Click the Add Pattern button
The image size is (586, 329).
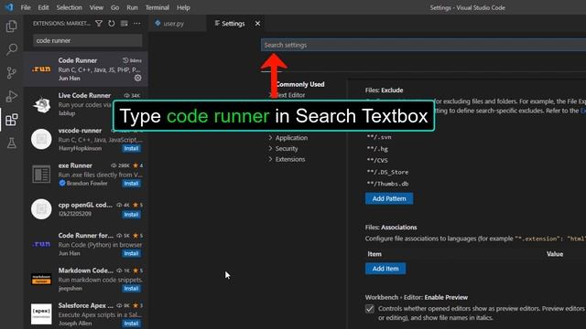389,198
